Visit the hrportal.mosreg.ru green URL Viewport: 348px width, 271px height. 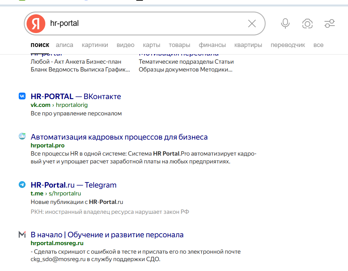(57, 243)
